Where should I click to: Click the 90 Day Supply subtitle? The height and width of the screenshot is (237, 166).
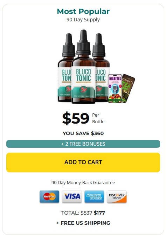tap(83, 20)
